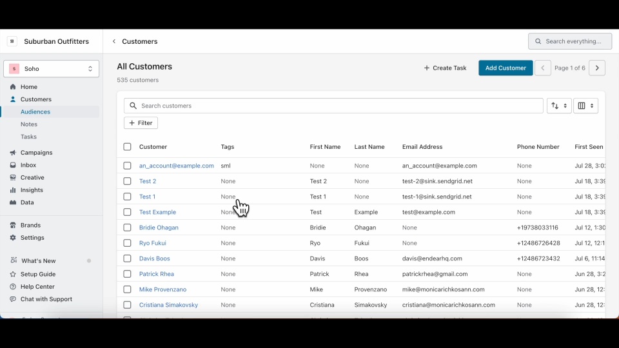Go to next page of customers

(597, 68)
